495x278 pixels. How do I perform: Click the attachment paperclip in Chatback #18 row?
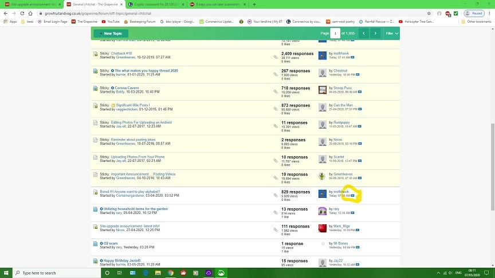point(276,57)
